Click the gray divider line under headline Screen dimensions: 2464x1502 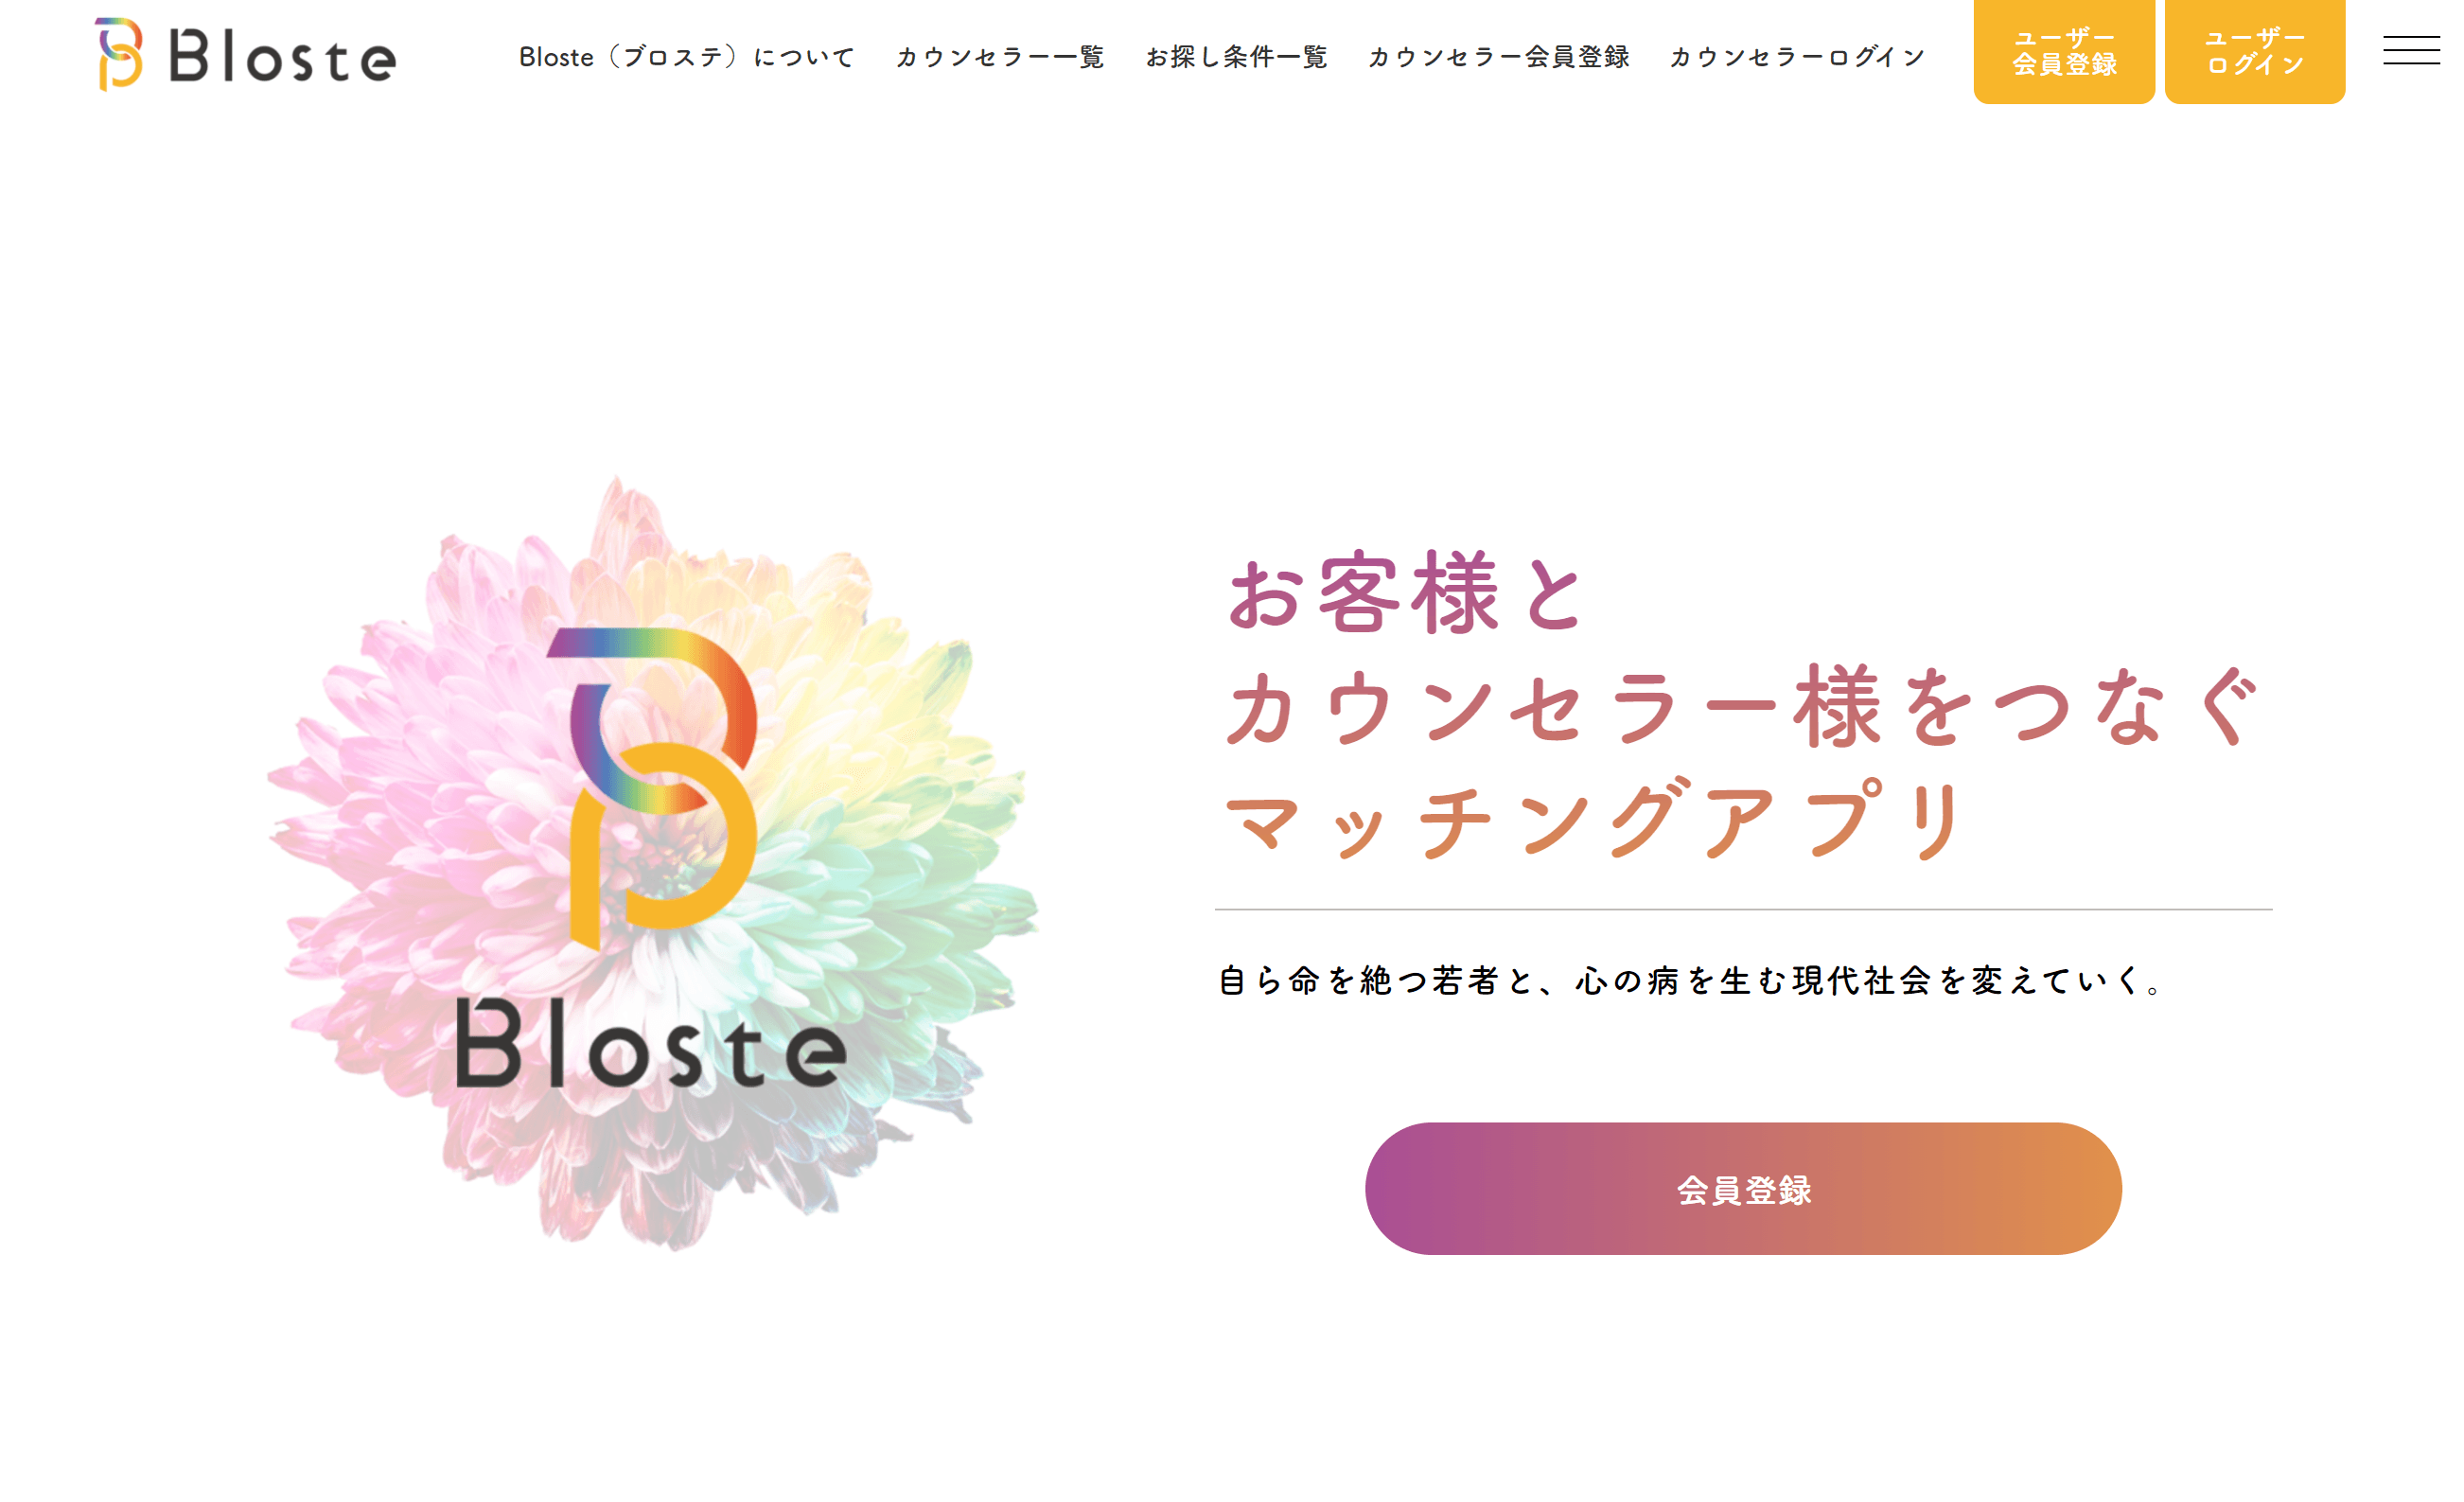tap(1742, 909)
